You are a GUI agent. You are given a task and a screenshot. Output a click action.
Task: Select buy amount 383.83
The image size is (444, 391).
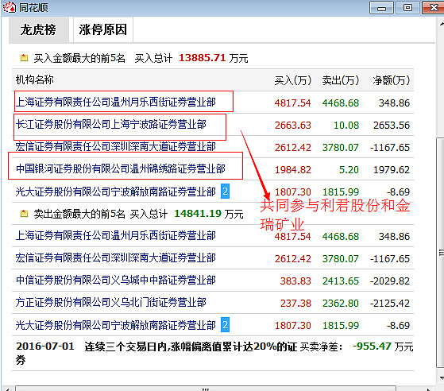click(x=295, y=281)
